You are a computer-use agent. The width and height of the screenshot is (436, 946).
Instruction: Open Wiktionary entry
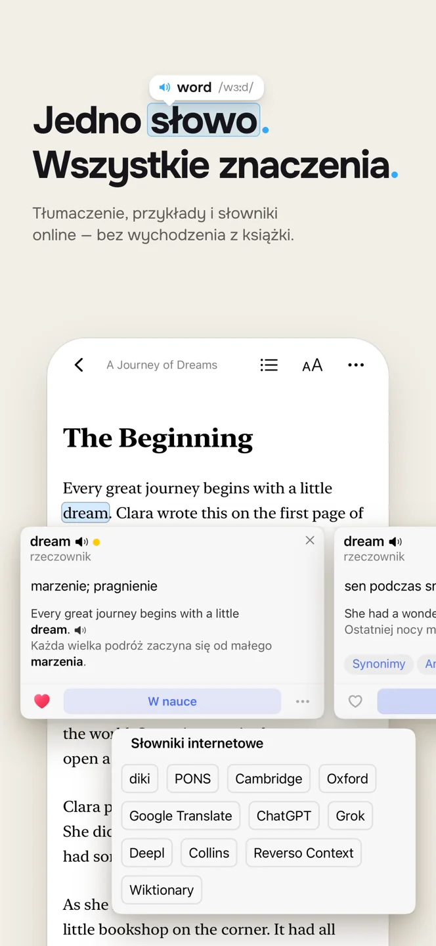point(162,890)
